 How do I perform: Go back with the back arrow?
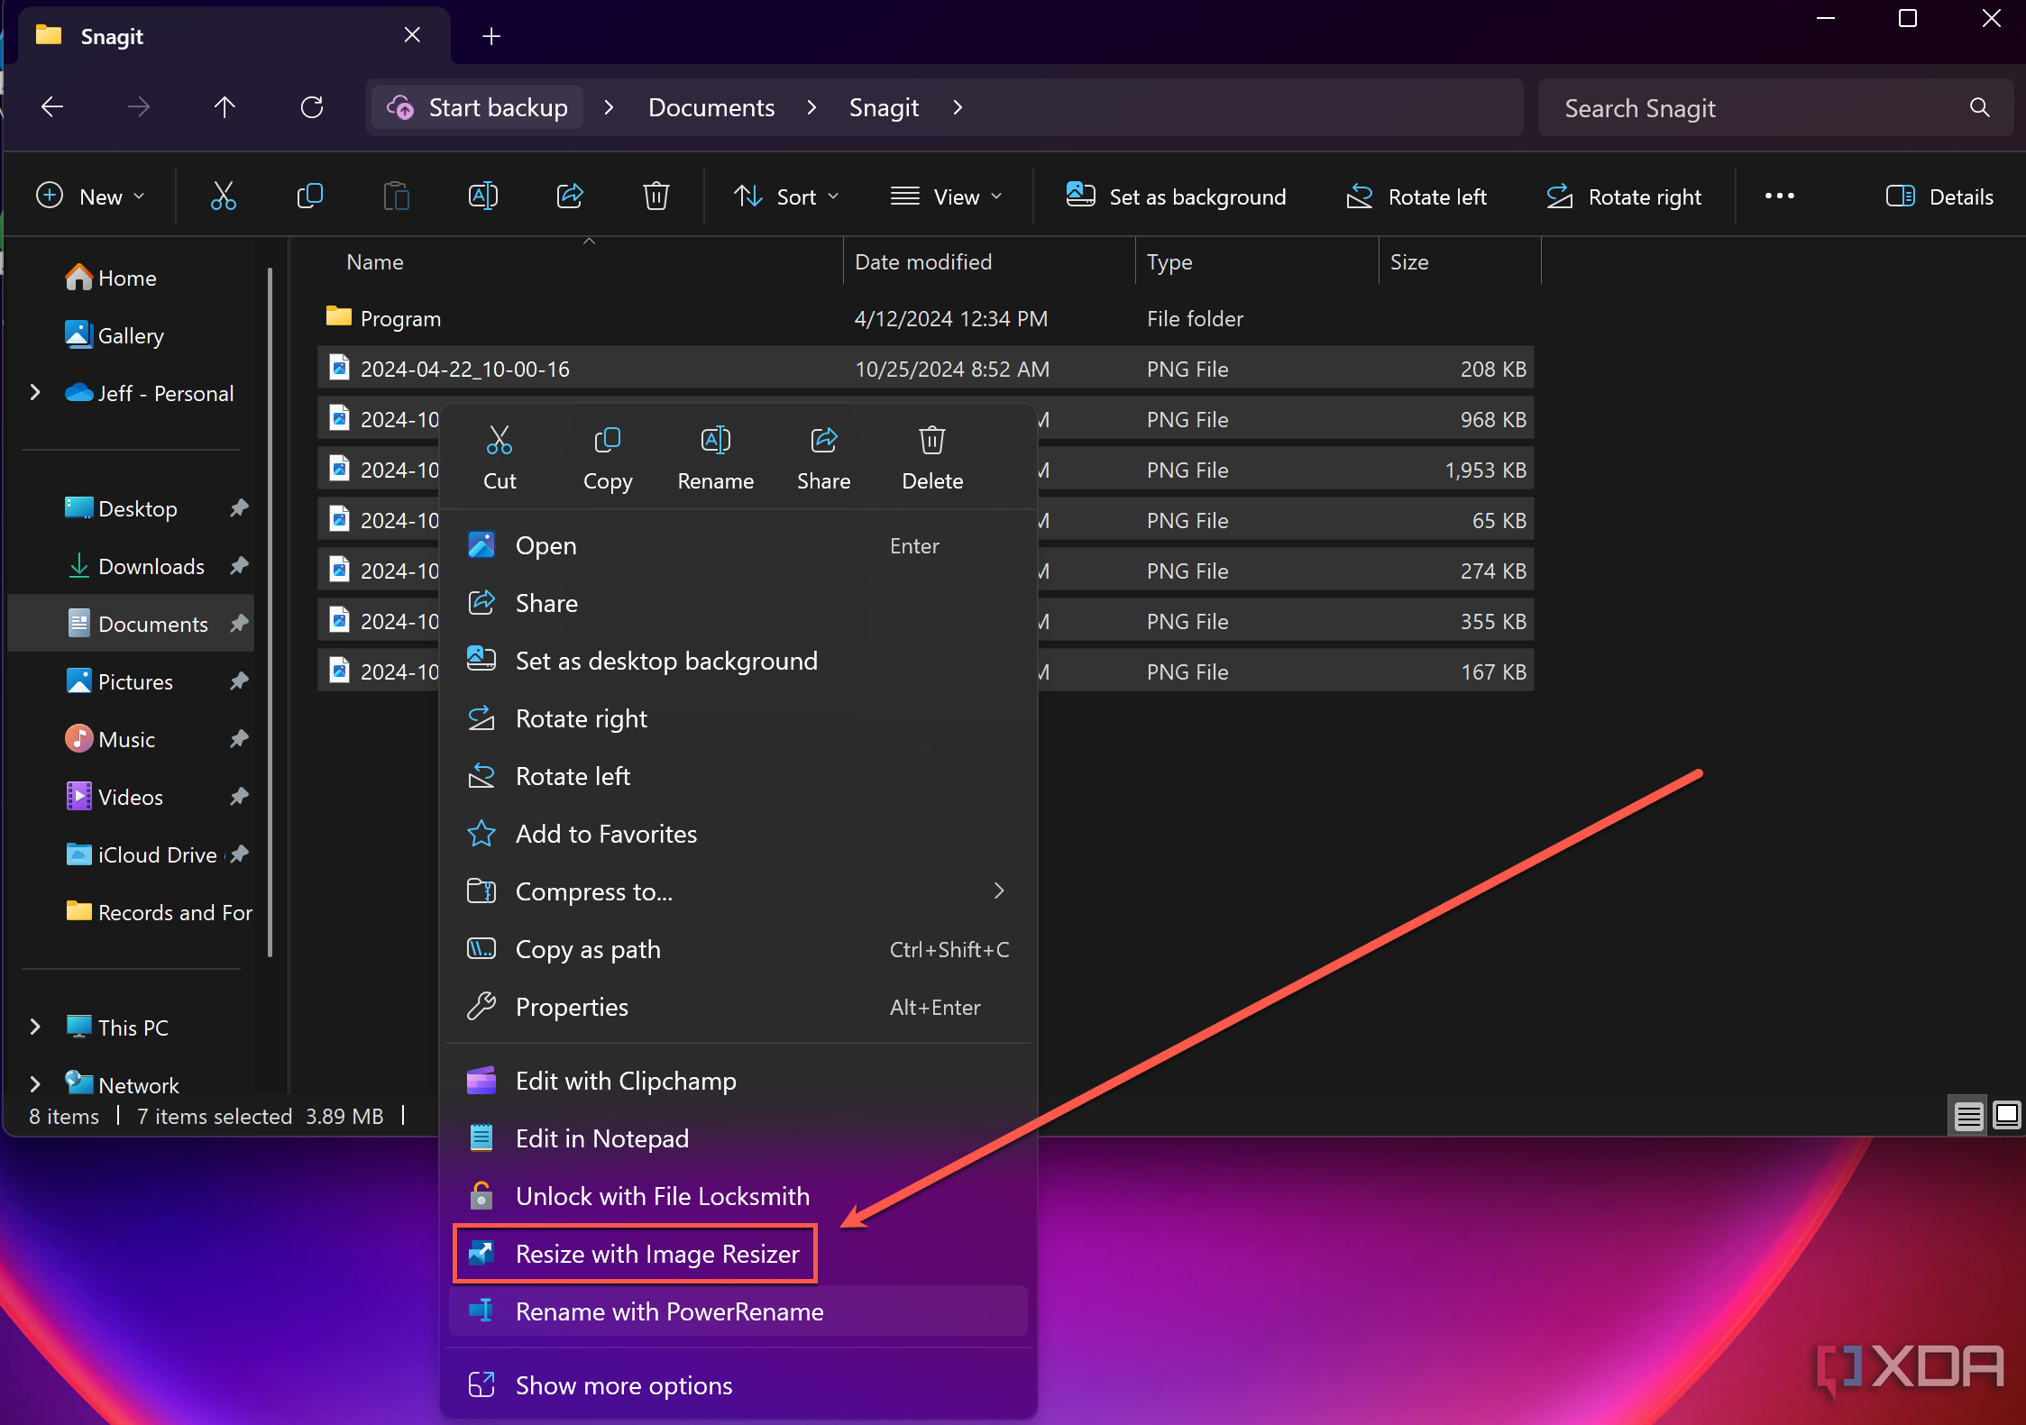click(52, 107)
